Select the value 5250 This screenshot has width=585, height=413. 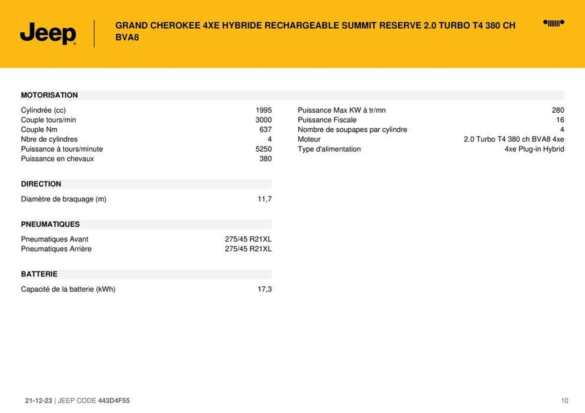264,149
